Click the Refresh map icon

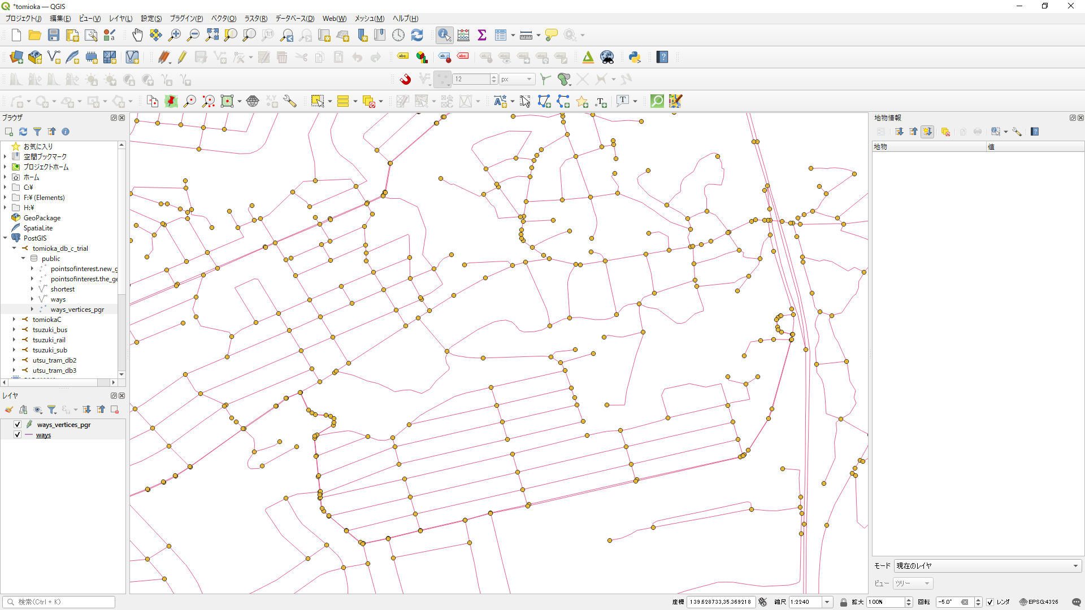pyautogui.click(x=417, y=35)
